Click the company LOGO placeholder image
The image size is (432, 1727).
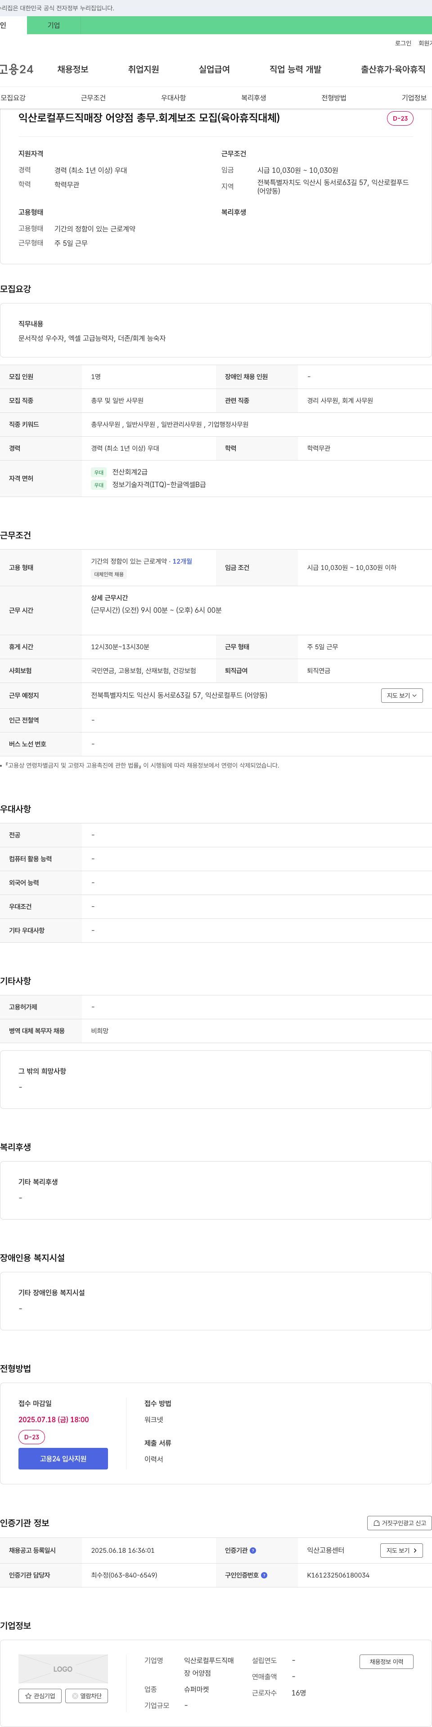(x=63, y=1668)
